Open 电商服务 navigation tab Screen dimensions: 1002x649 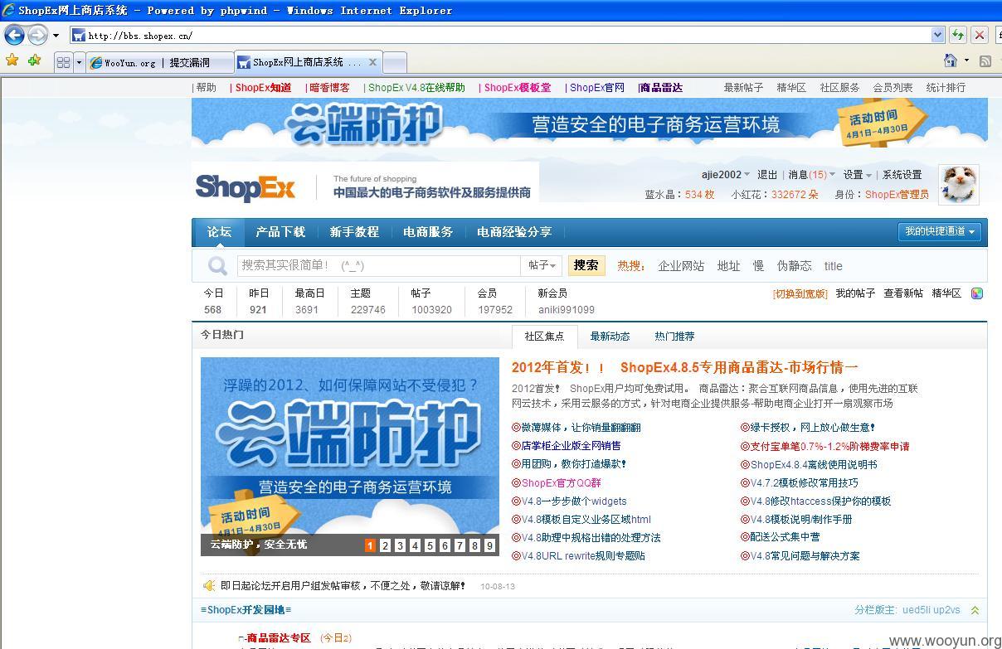click(428, 232)
